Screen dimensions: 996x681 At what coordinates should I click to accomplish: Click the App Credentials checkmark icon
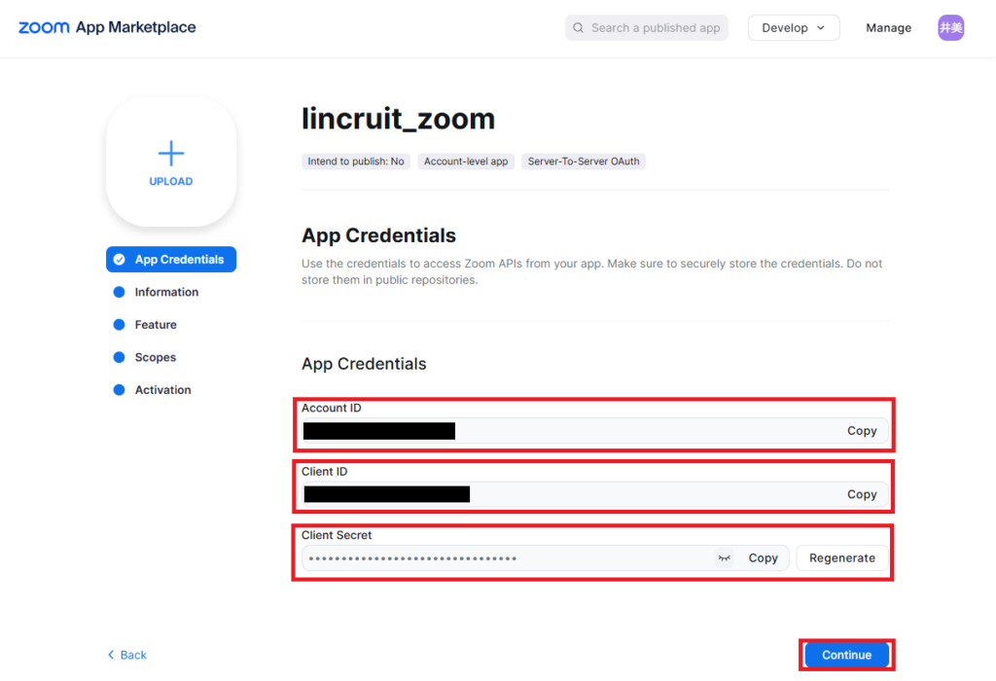pos(120,260)
